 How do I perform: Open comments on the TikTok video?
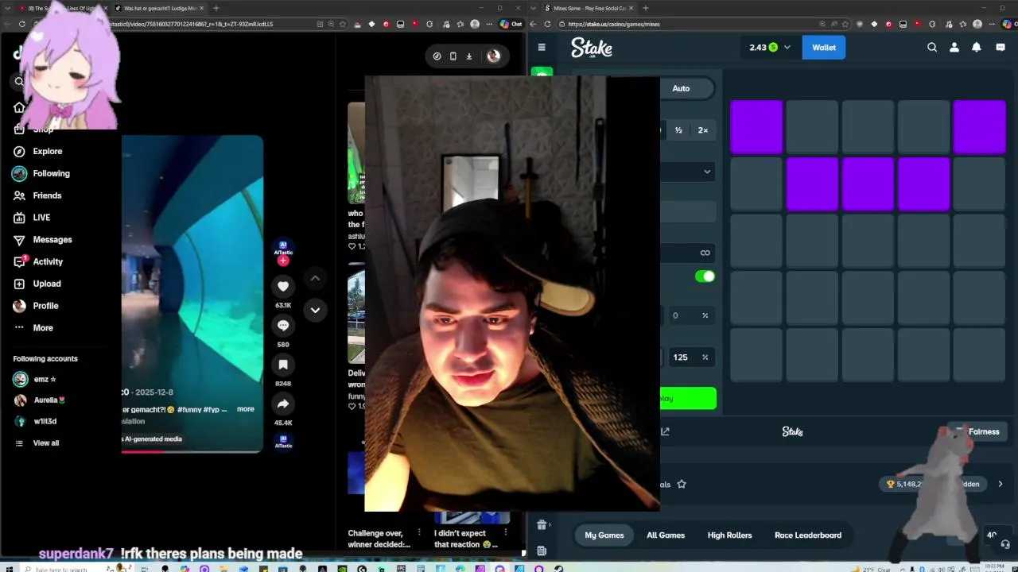pos(283,325)
